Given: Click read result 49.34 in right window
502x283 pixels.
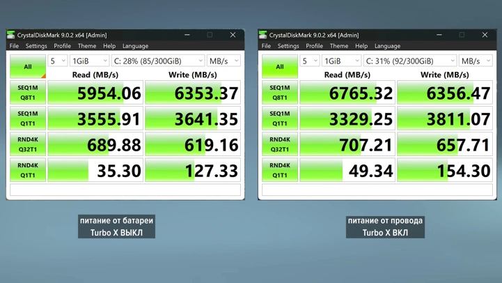Looking at the screenshot, I should pos(347,170).
